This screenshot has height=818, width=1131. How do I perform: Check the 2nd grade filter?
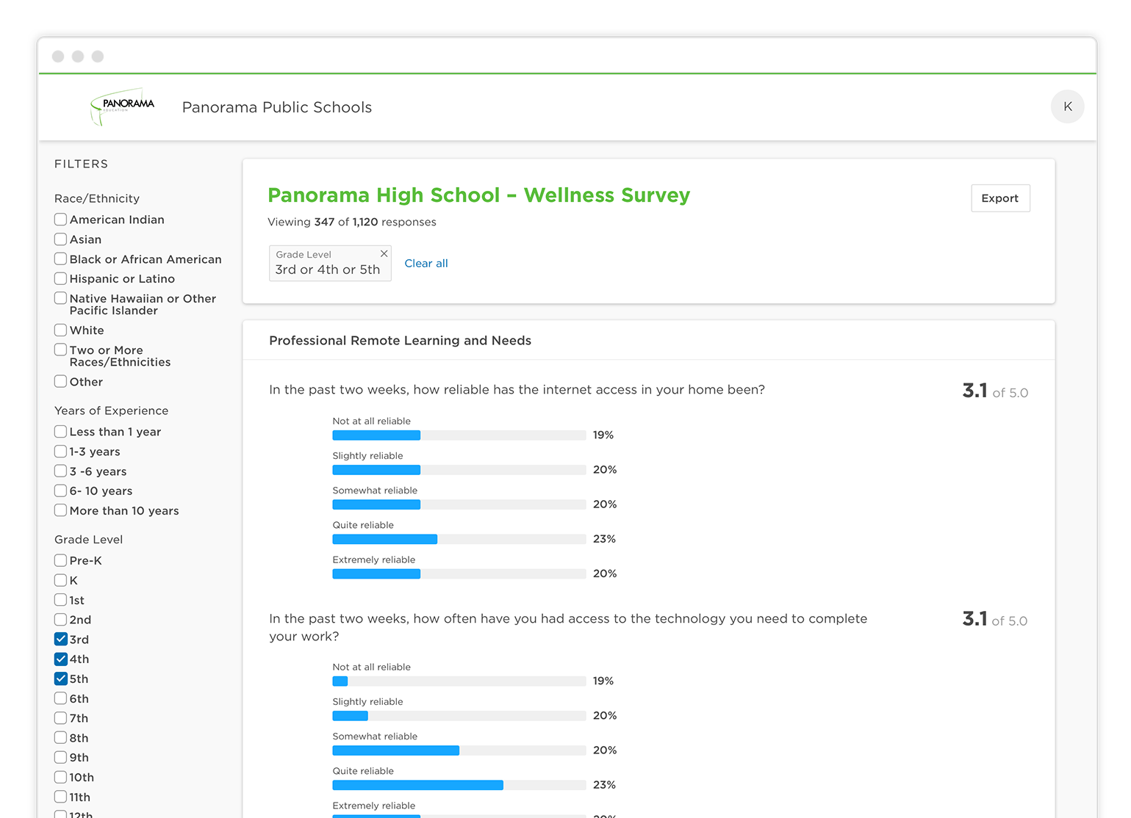click(x=61, y=620)
